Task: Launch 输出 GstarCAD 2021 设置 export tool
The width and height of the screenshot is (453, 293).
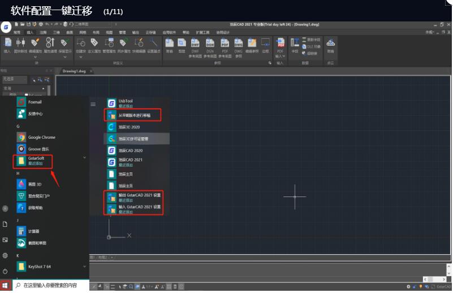Action: 133,197
